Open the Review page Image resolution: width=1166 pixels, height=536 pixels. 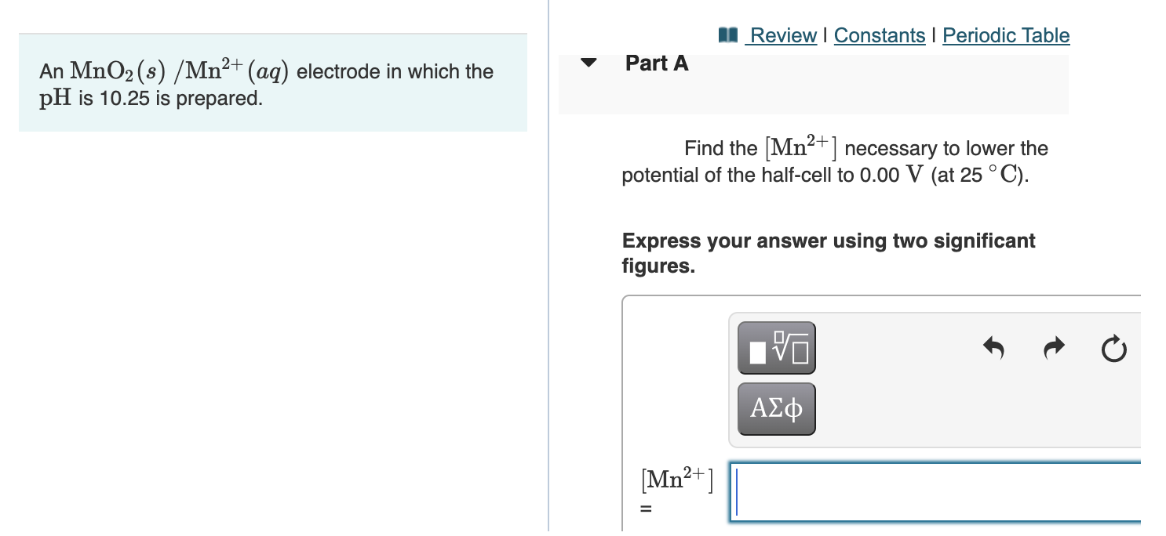point(782,35)
